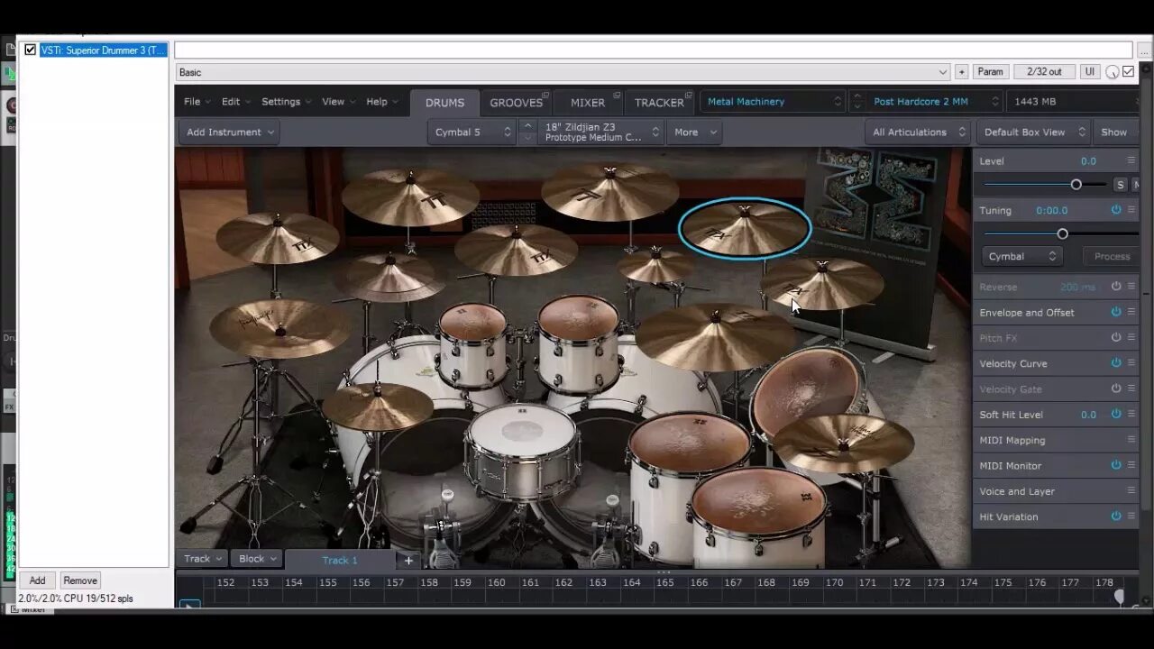Open the Settings menu
Viewport: 1154px width, 649px height.
tap(286, 102)
